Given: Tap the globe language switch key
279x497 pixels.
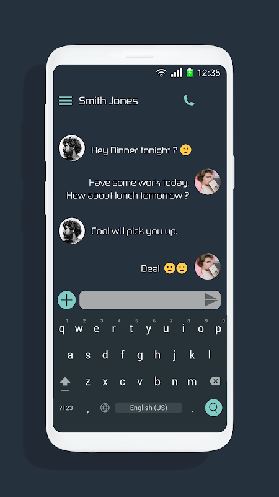Looking at the screenshot, I should (105, 408).
